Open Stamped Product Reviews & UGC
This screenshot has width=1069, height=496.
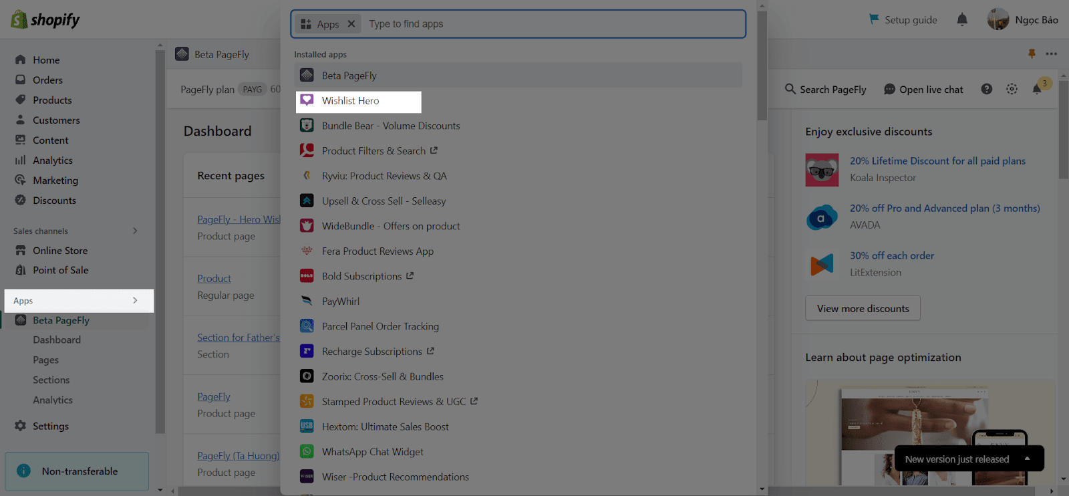coord(394,402)
